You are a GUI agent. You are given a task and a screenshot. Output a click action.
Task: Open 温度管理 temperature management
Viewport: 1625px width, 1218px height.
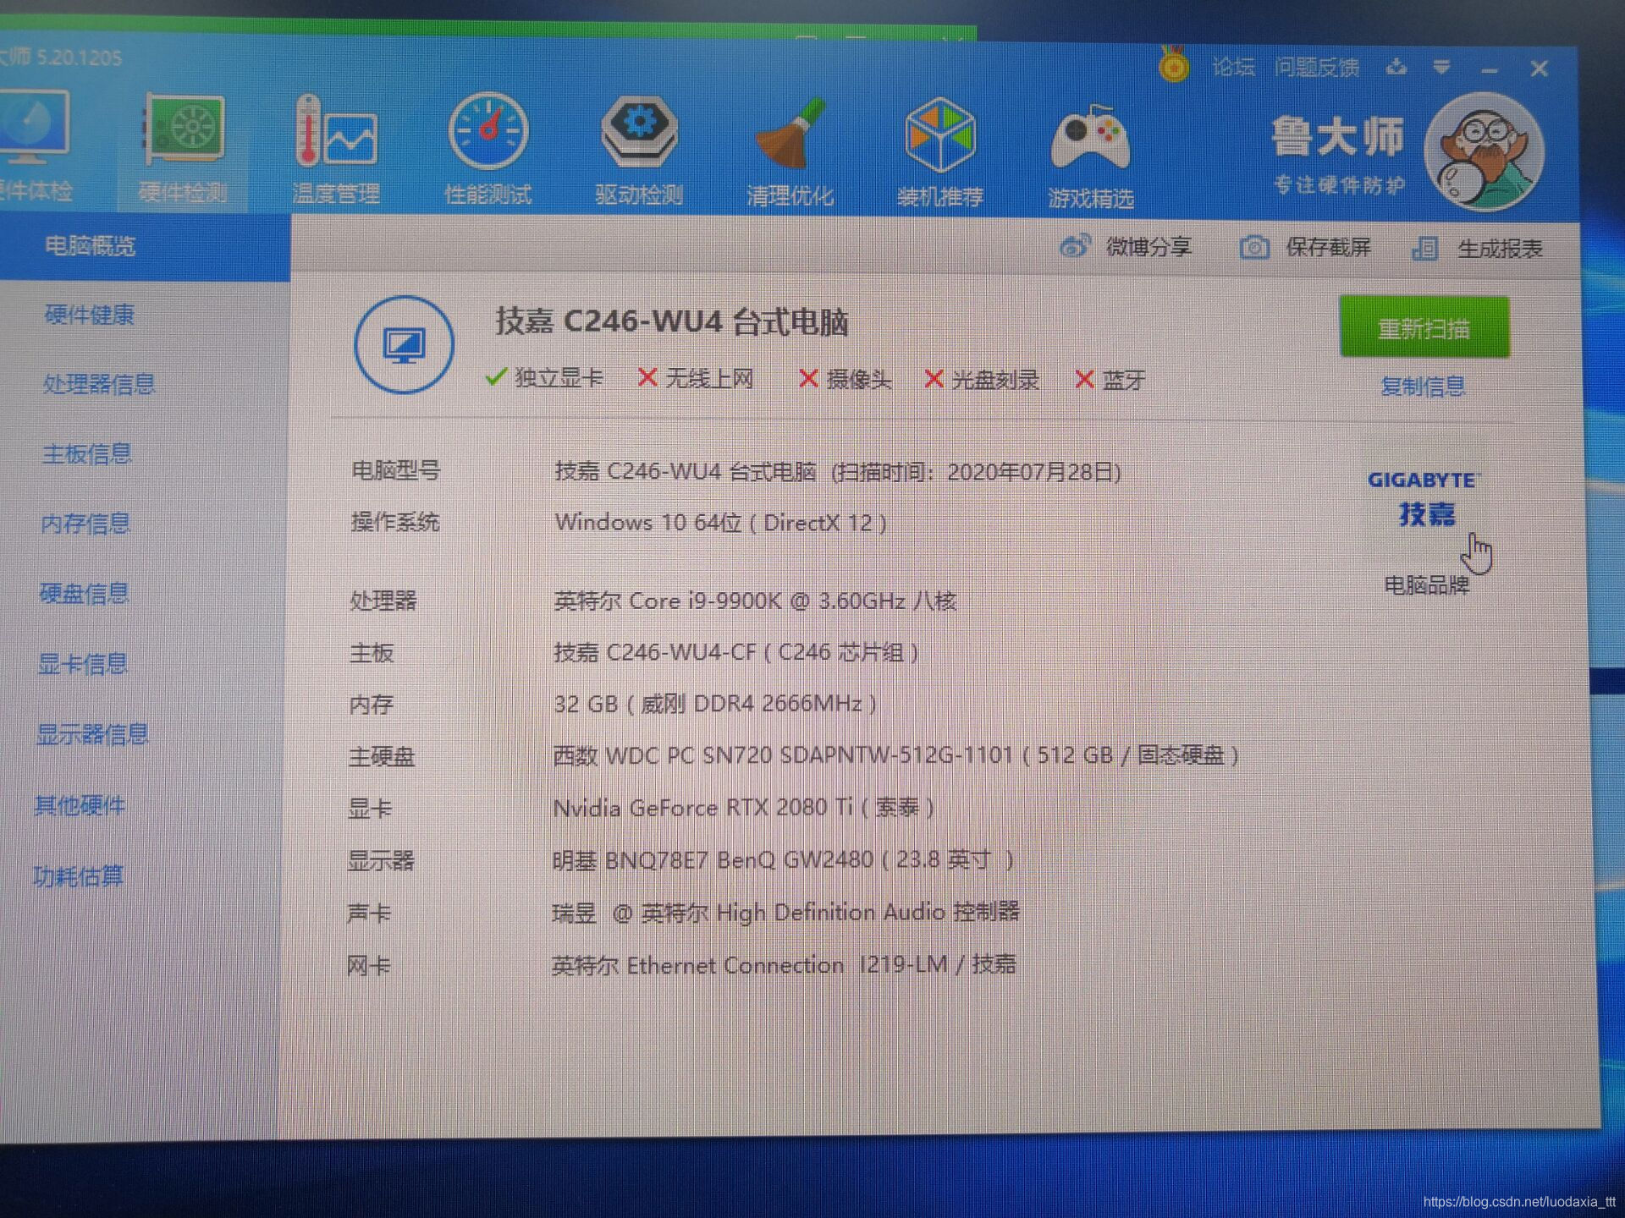(x=336, y=149)
